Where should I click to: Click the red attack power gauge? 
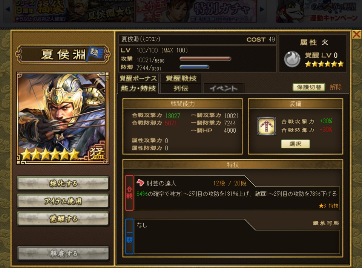click(x=205, y=59)
